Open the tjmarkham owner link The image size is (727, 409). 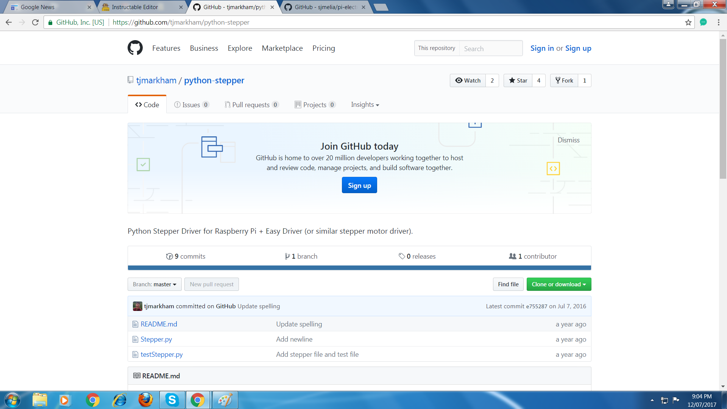point(156,80)
